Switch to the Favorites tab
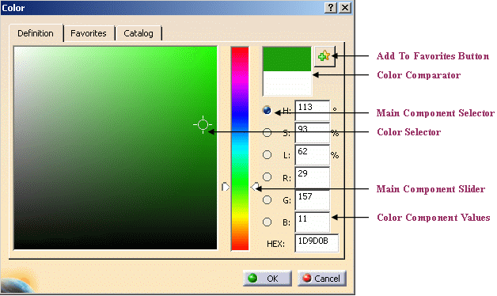This screenshot has height=296, width=497. 89,33
